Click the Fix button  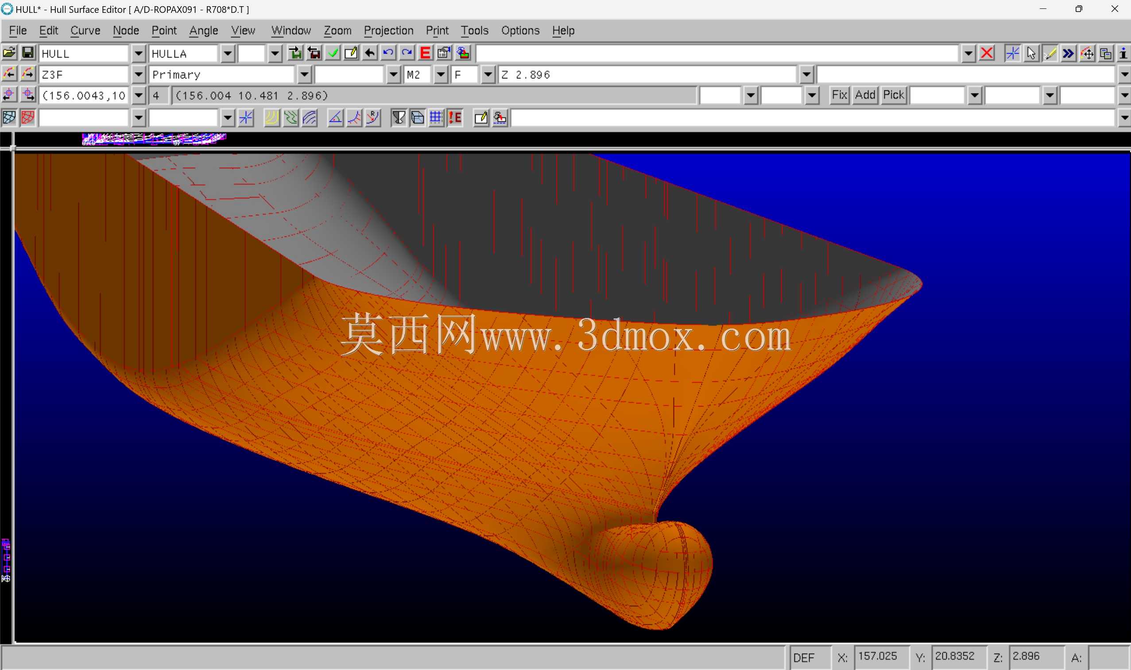tap(839, 95)
